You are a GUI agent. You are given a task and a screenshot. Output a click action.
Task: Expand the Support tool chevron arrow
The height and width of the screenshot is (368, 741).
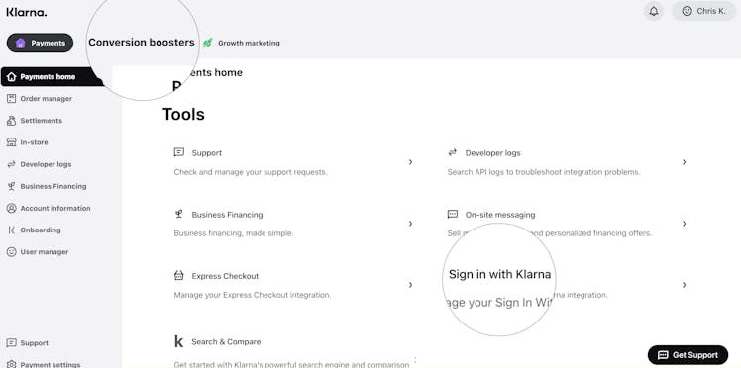411,162
